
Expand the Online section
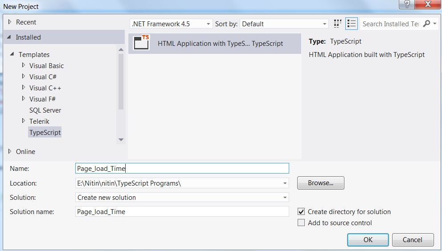10,151
